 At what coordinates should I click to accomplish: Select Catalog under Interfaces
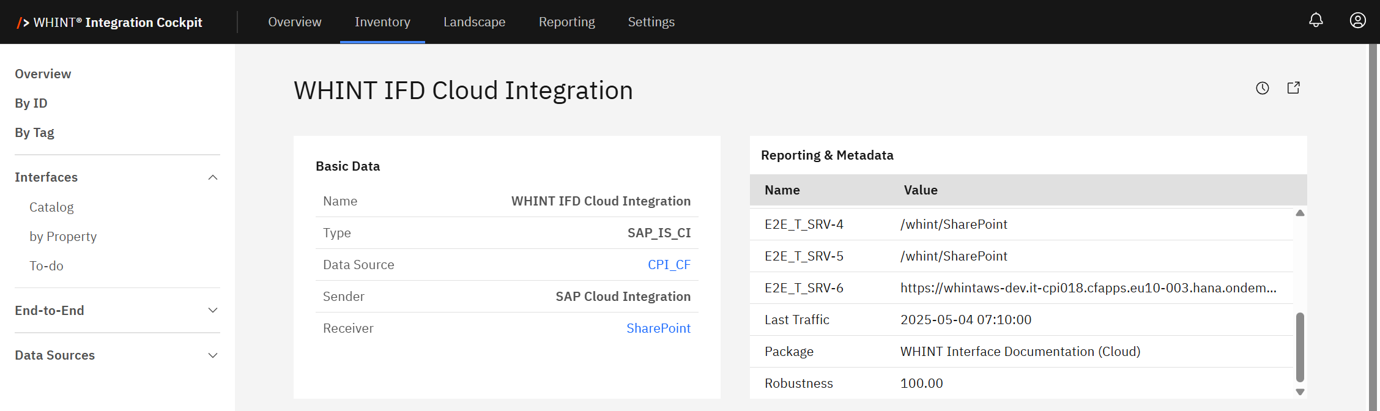tap(51, 207)
